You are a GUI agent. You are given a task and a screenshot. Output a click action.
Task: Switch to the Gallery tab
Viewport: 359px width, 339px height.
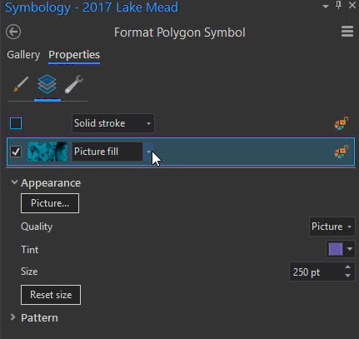(x=23, y=55)
